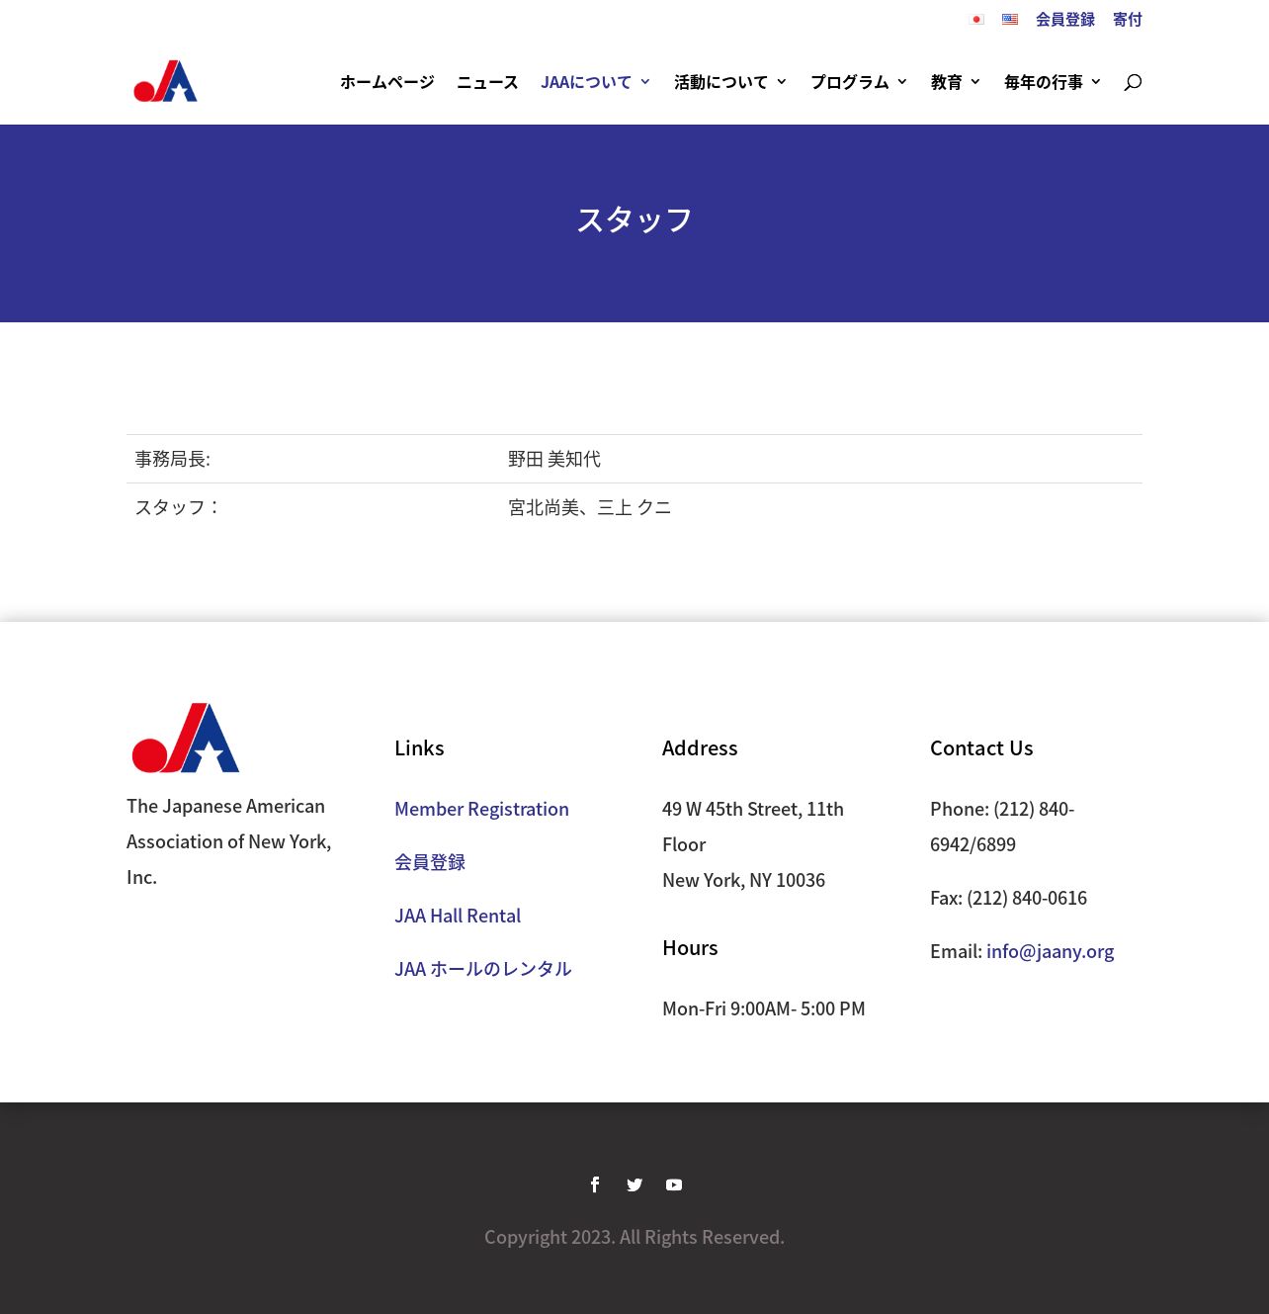Switch language via the Japanese flag icon
This screenshot has width=1269, height=1314.
tap(977, 20)
